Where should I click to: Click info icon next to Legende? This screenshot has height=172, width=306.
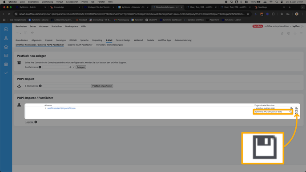pos(36,122)
